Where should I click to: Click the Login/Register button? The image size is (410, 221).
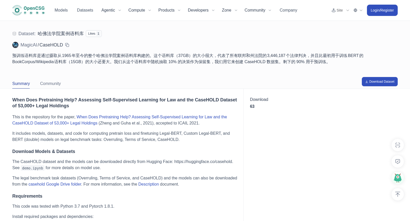tap(382, 10)
